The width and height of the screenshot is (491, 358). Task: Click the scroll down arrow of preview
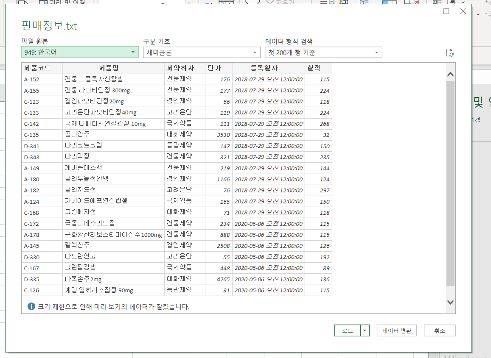click(450, 302)
